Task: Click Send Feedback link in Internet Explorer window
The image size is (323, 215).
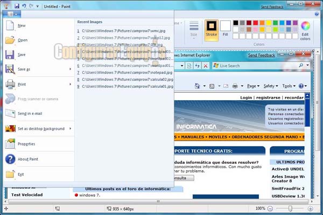Action: 262,56
